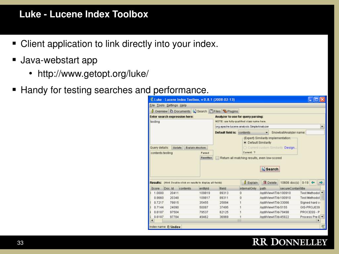
Task: Click the contents:testing parsed query text
Action: pyautogui.click(x=162, y=153)
